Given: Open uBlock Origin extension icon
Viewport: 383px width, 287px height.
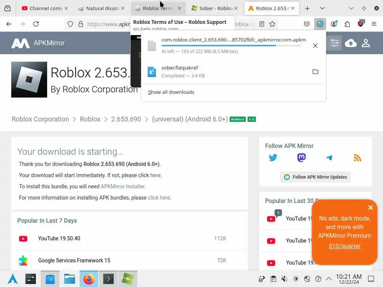Looking at the screenshot, I should pyautogui.click(x=361, y=24).
